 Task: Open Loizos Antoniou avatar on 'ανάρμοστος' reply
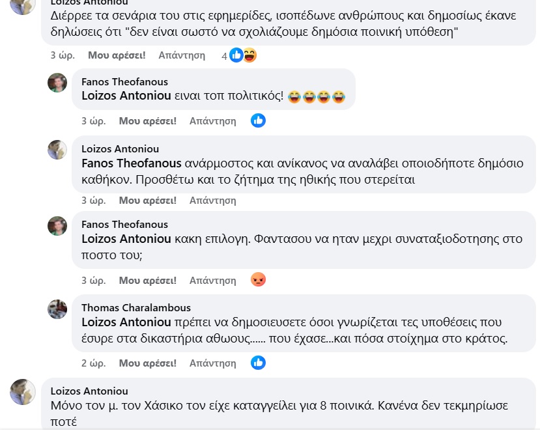57,150
